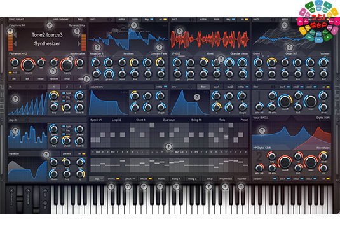The image size is (340, 231).
Task: Click the random patch button
Action: pos(54,79)
